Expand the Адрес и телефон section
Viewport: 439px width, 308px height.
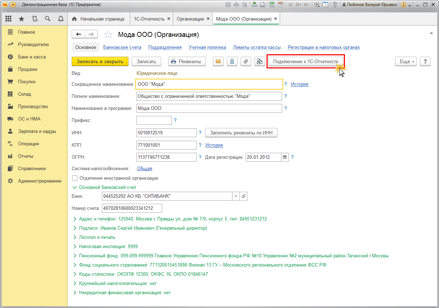pyautogui.click(x=75, y=219)
